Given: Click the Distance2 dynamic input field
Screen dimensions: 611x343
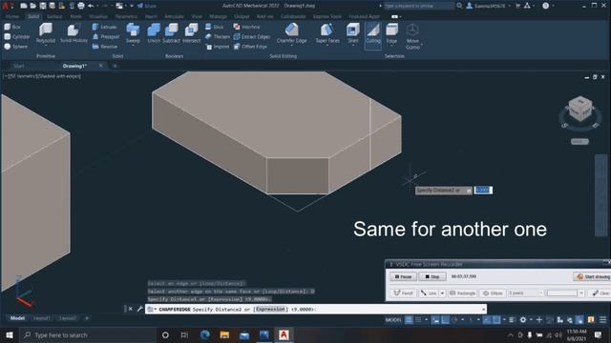Looking at the screenshot, I should tap(483, 190).
